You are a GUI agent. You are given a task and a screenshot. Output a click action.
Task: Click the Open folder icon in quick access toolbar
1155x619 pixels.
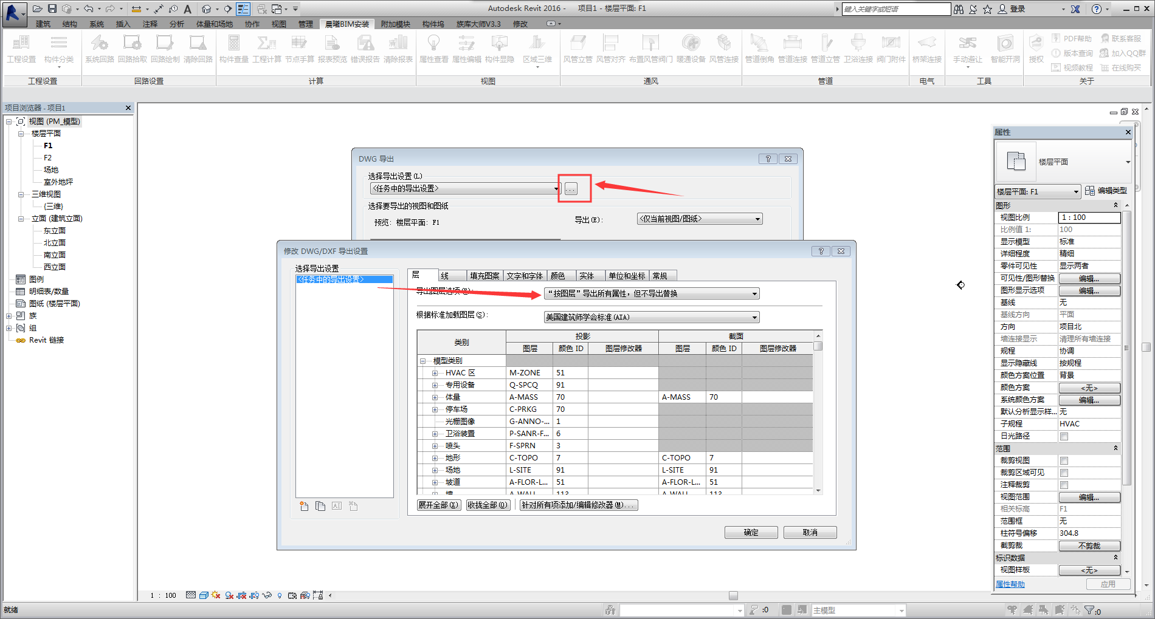(x=37, y=9)
